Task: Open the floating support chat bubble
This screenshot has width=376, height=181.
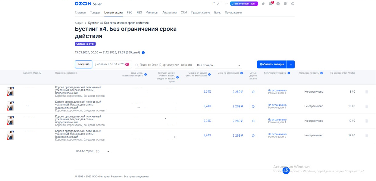Action: pyautogui.click(x=286, y=170)
